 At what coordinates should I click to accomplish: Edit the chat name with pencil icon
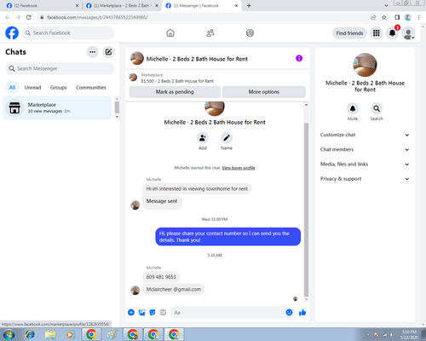pos(227,138)
